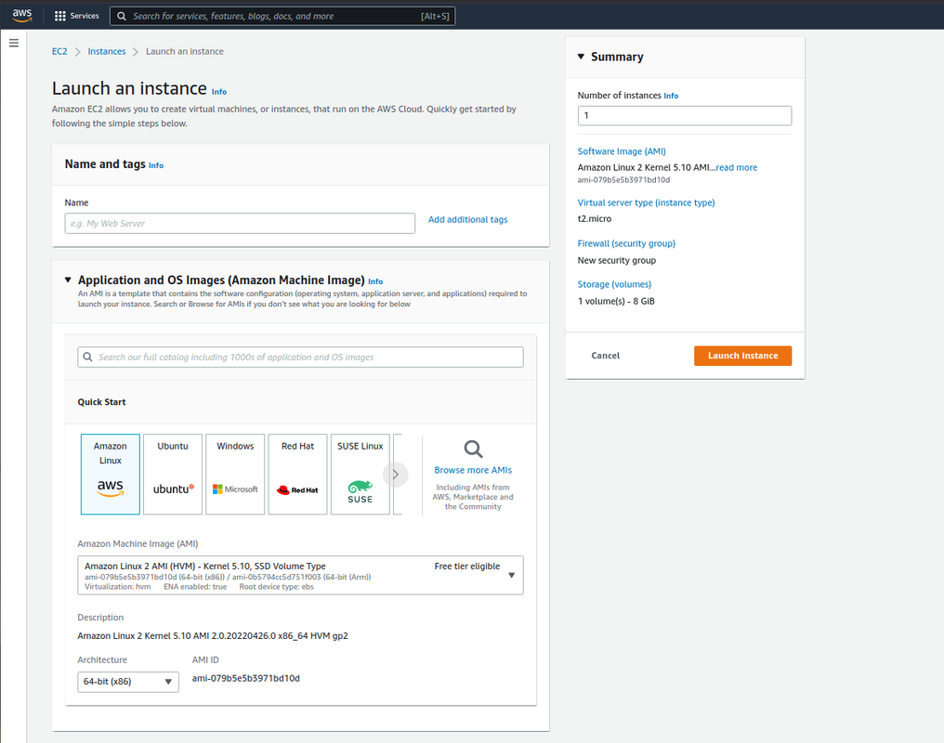This screenshot has height=743, width=944.
Task: Open the left navigation hamburger menu
Action: [14, 44]
